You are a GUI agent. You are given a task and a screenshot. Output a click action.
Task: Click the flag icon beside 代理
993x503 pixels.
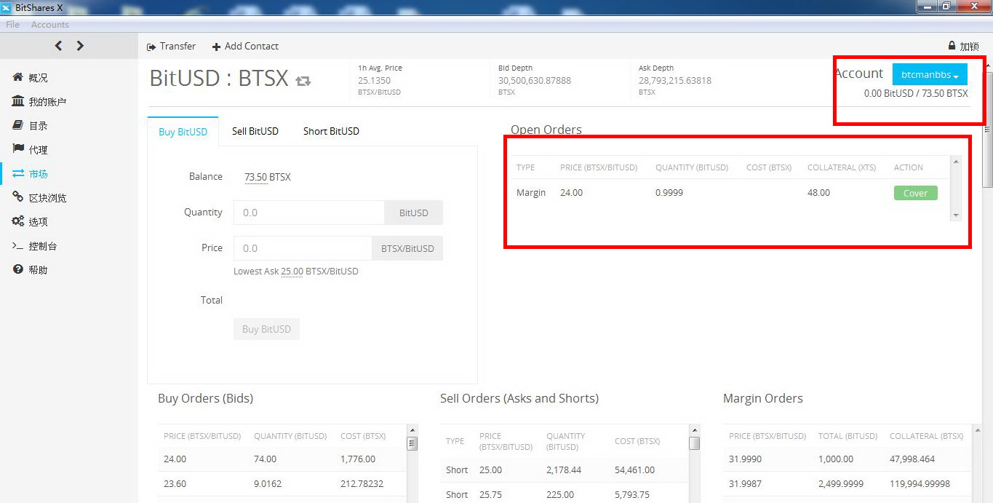(18, 149)
